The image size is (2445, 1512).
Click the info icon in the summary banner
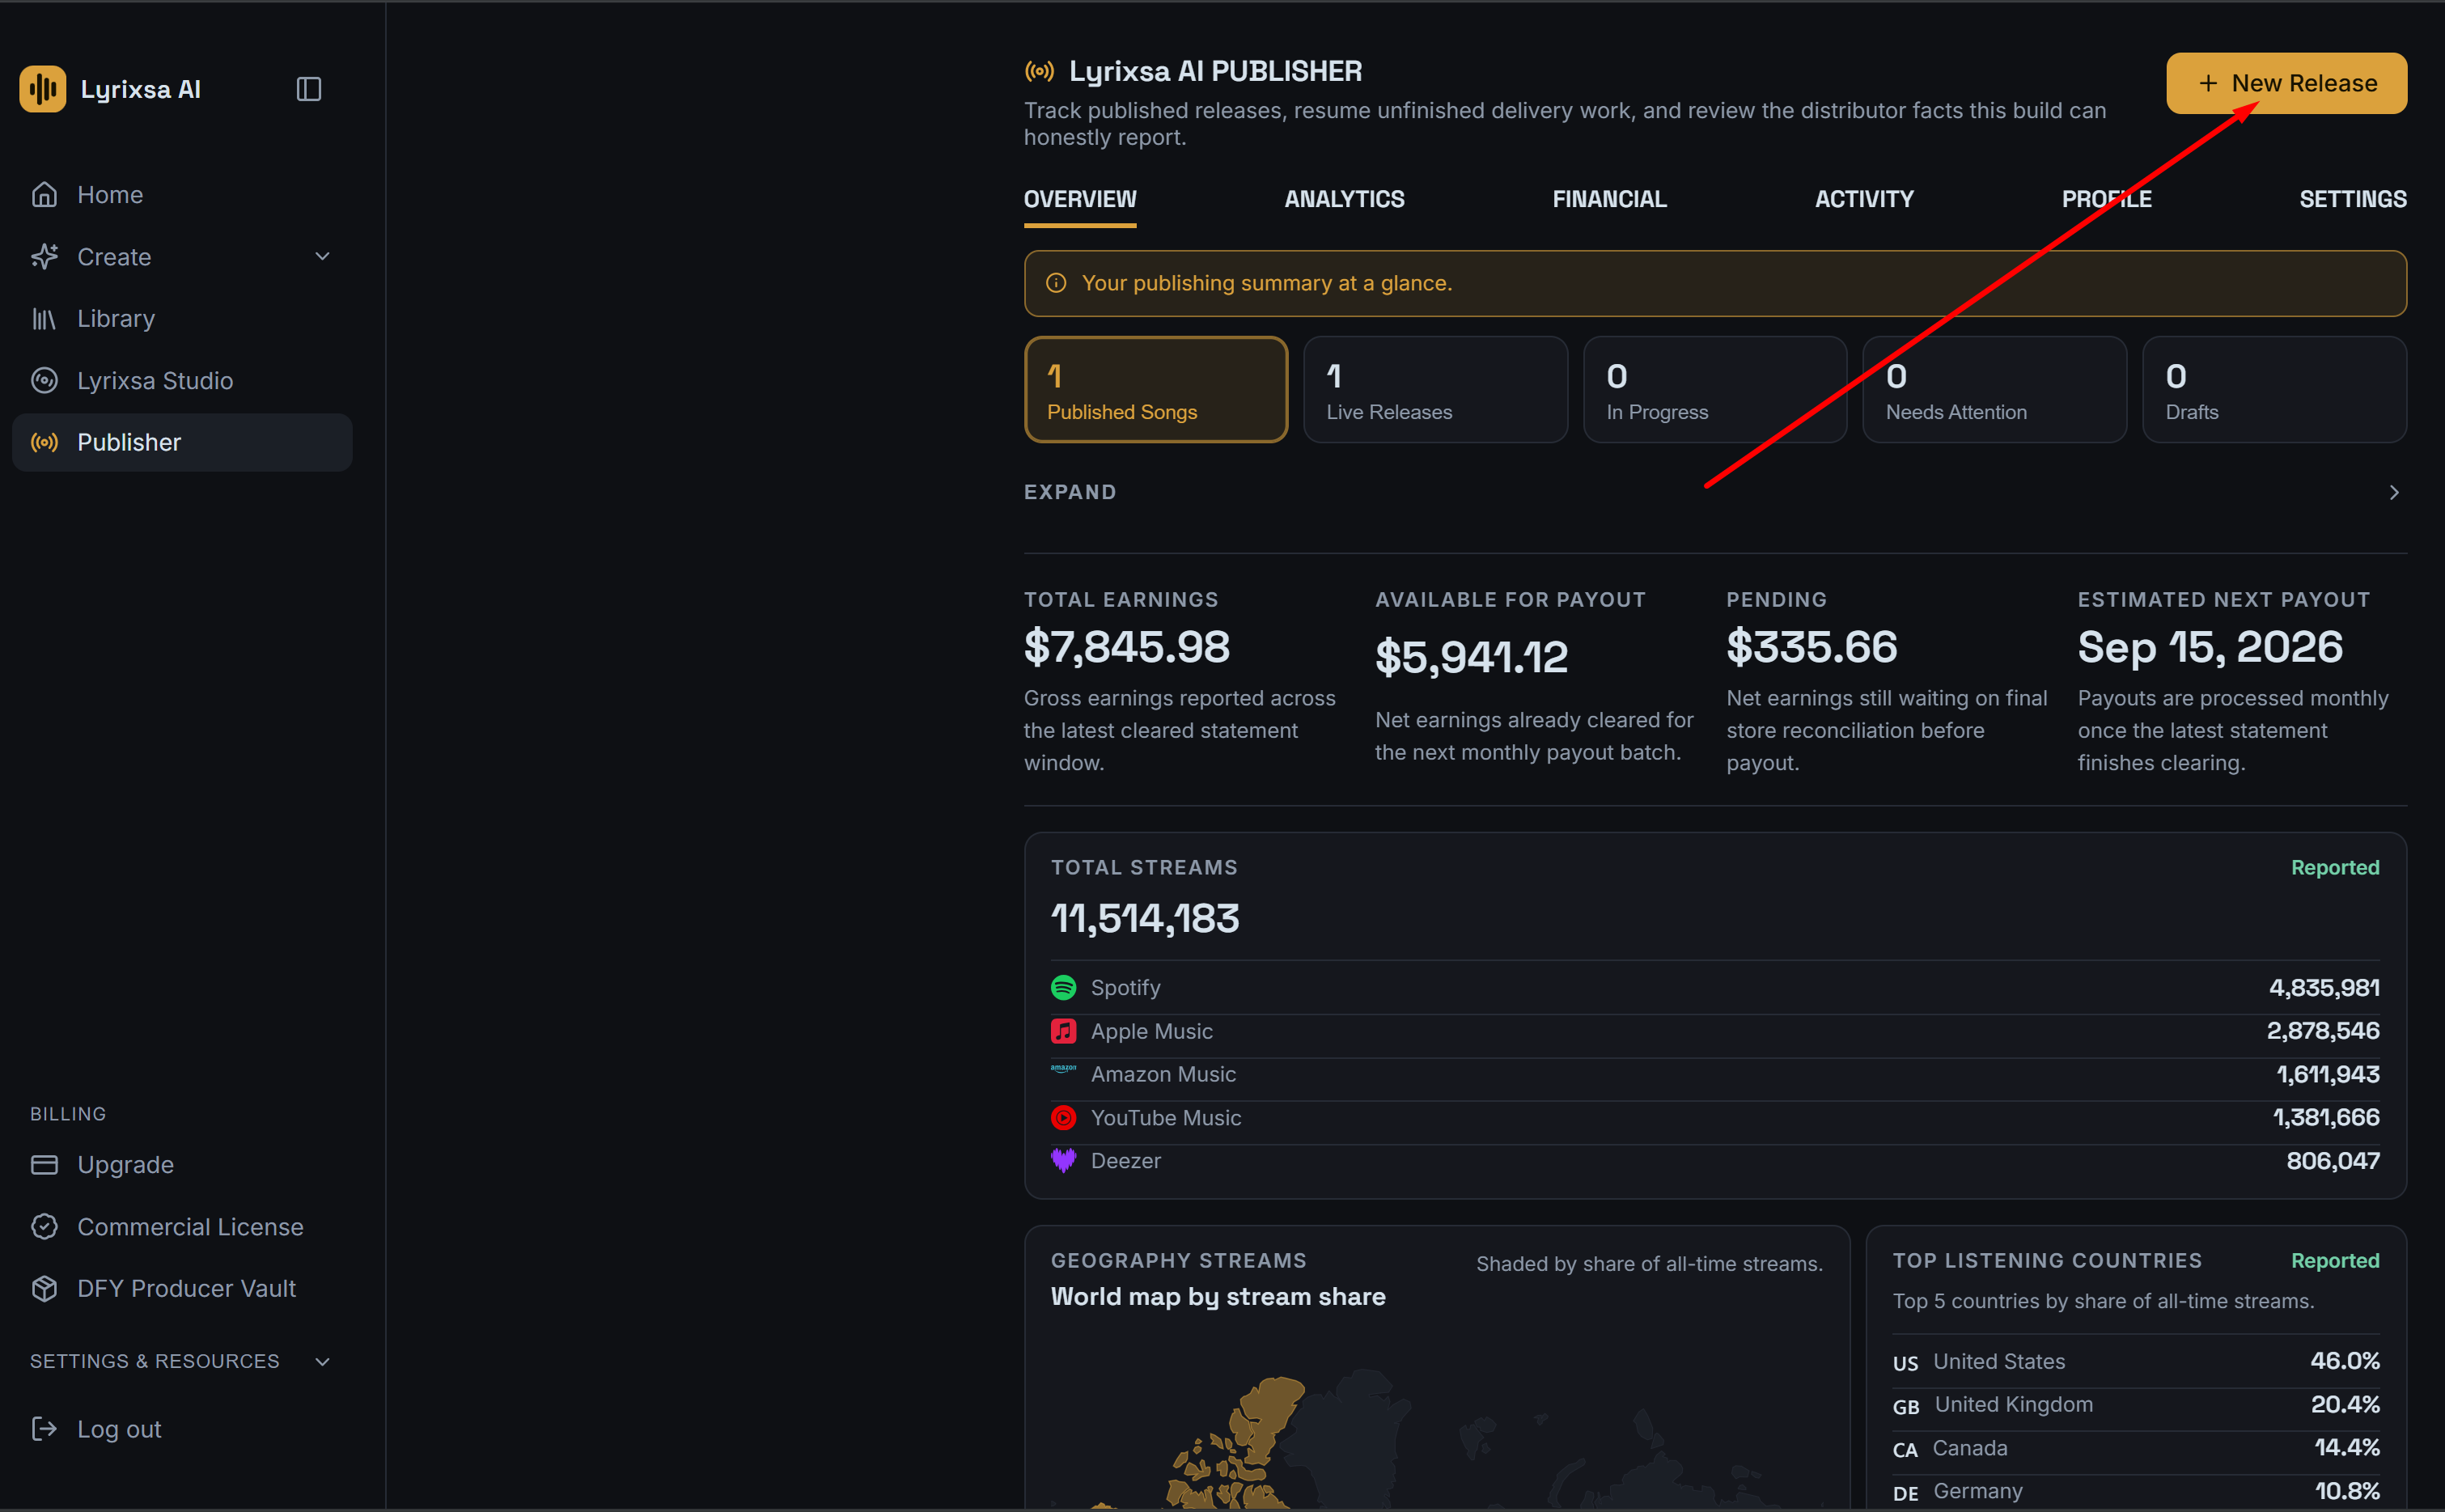[1056, 283]
